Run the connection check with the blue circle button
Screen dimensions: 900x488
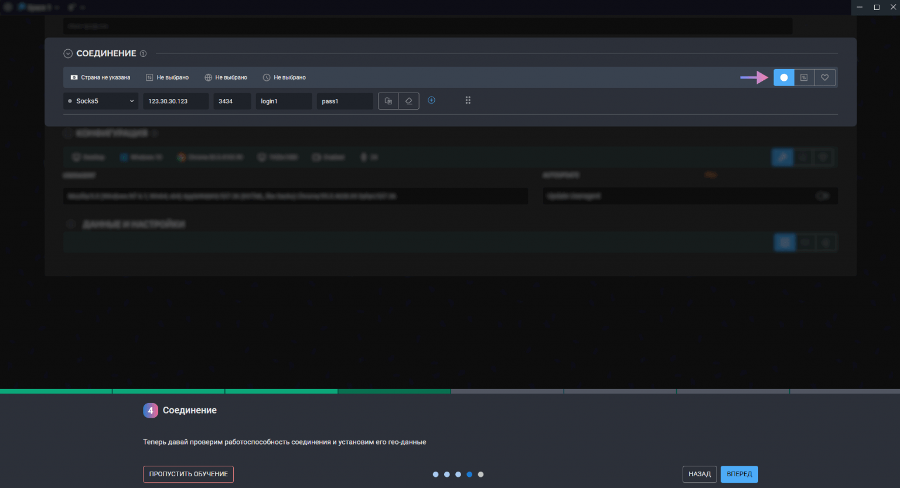[x=784, y=77]
